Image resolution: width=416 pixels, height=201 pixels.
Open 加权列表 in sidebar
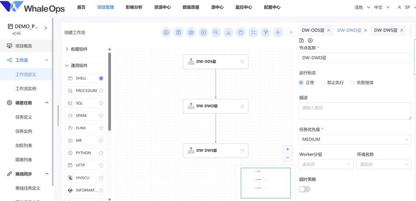(23, 146)
